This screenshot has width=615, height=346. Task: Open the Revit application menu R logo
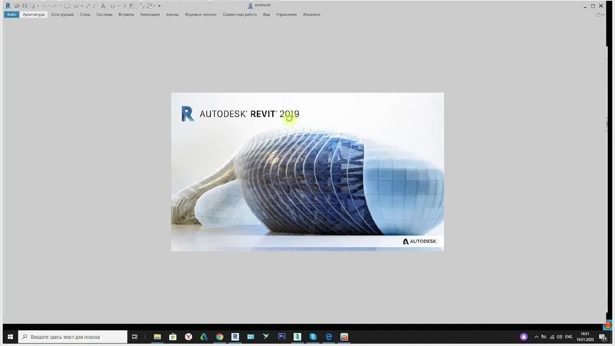coord(8,6)
